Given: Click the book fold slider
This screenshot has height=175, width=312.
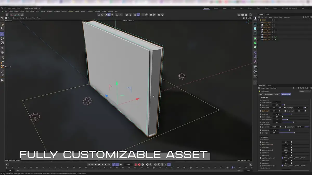Looking at the screenshot, I should (291, 114).
